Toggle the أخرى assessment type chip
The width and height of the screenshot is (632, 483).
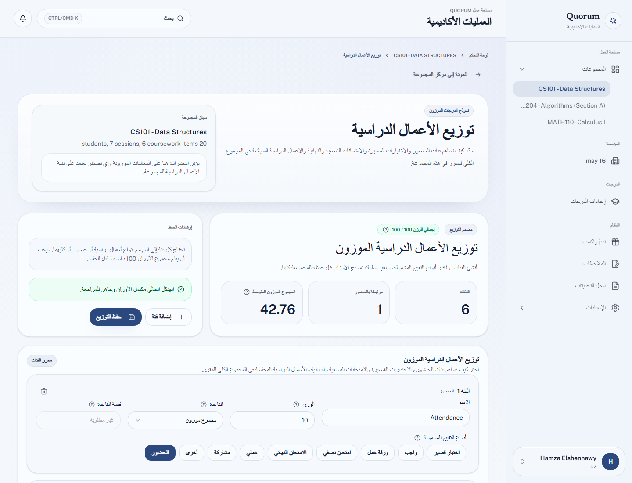(x=191, y=453)
